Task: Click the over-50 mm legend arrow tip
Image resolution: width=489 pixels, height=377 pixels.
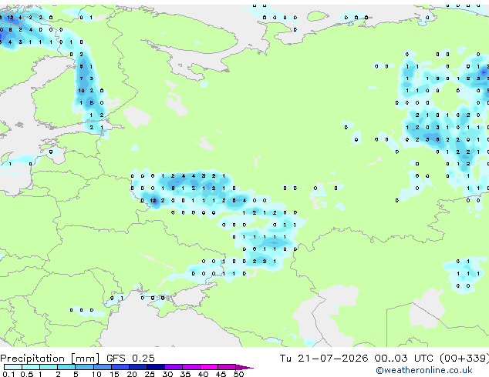Action: click(244, 367)
